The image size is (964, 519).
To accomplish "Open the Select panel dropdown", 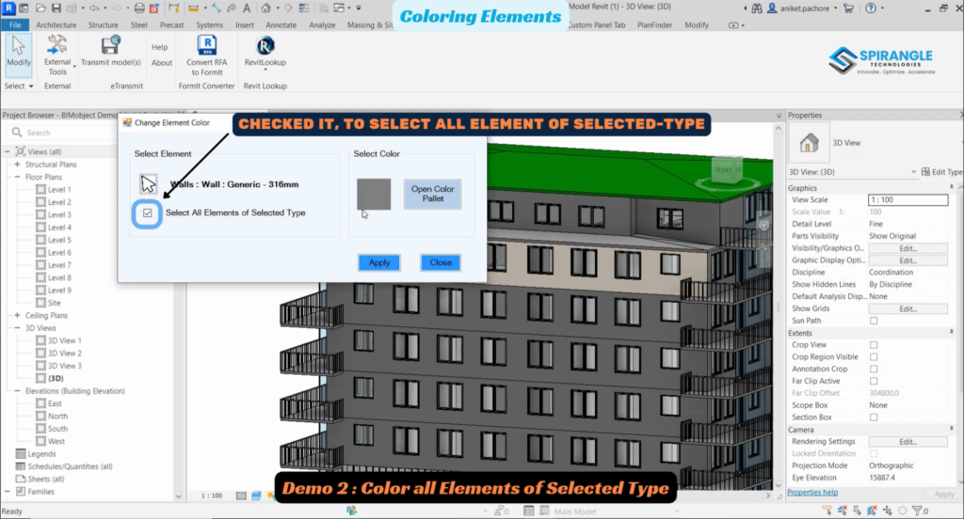I will point(19,86).
